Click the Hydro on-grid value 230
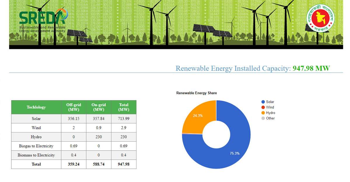350x182 pixels. [99, 137]
